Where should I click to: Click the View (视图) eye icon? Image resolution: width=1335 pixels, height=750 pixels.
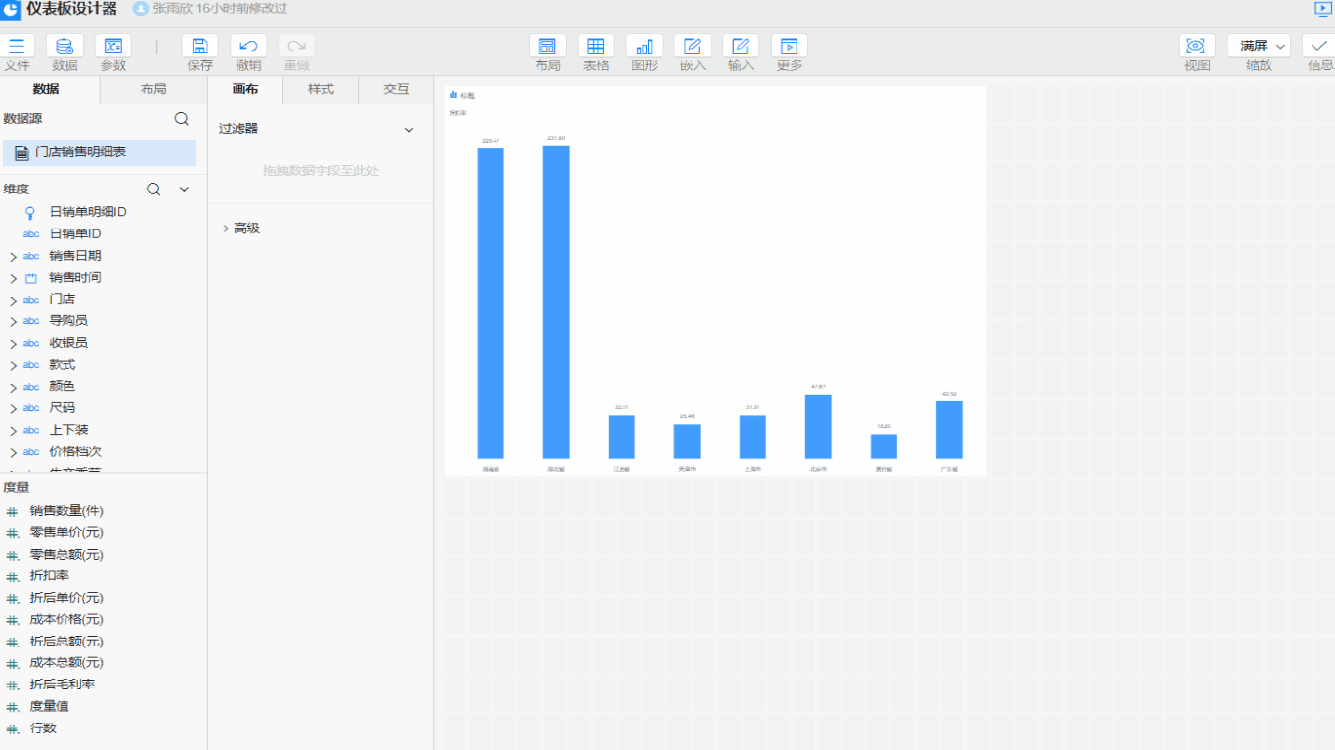coord(1197,46)
